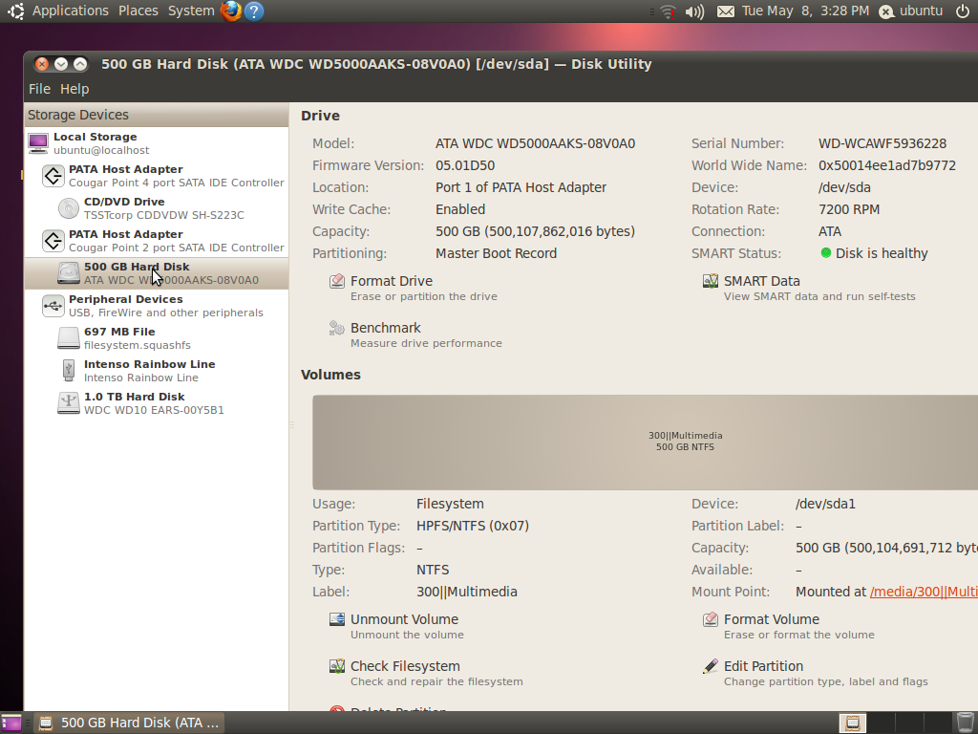Open the Help menu

[74, 89]
